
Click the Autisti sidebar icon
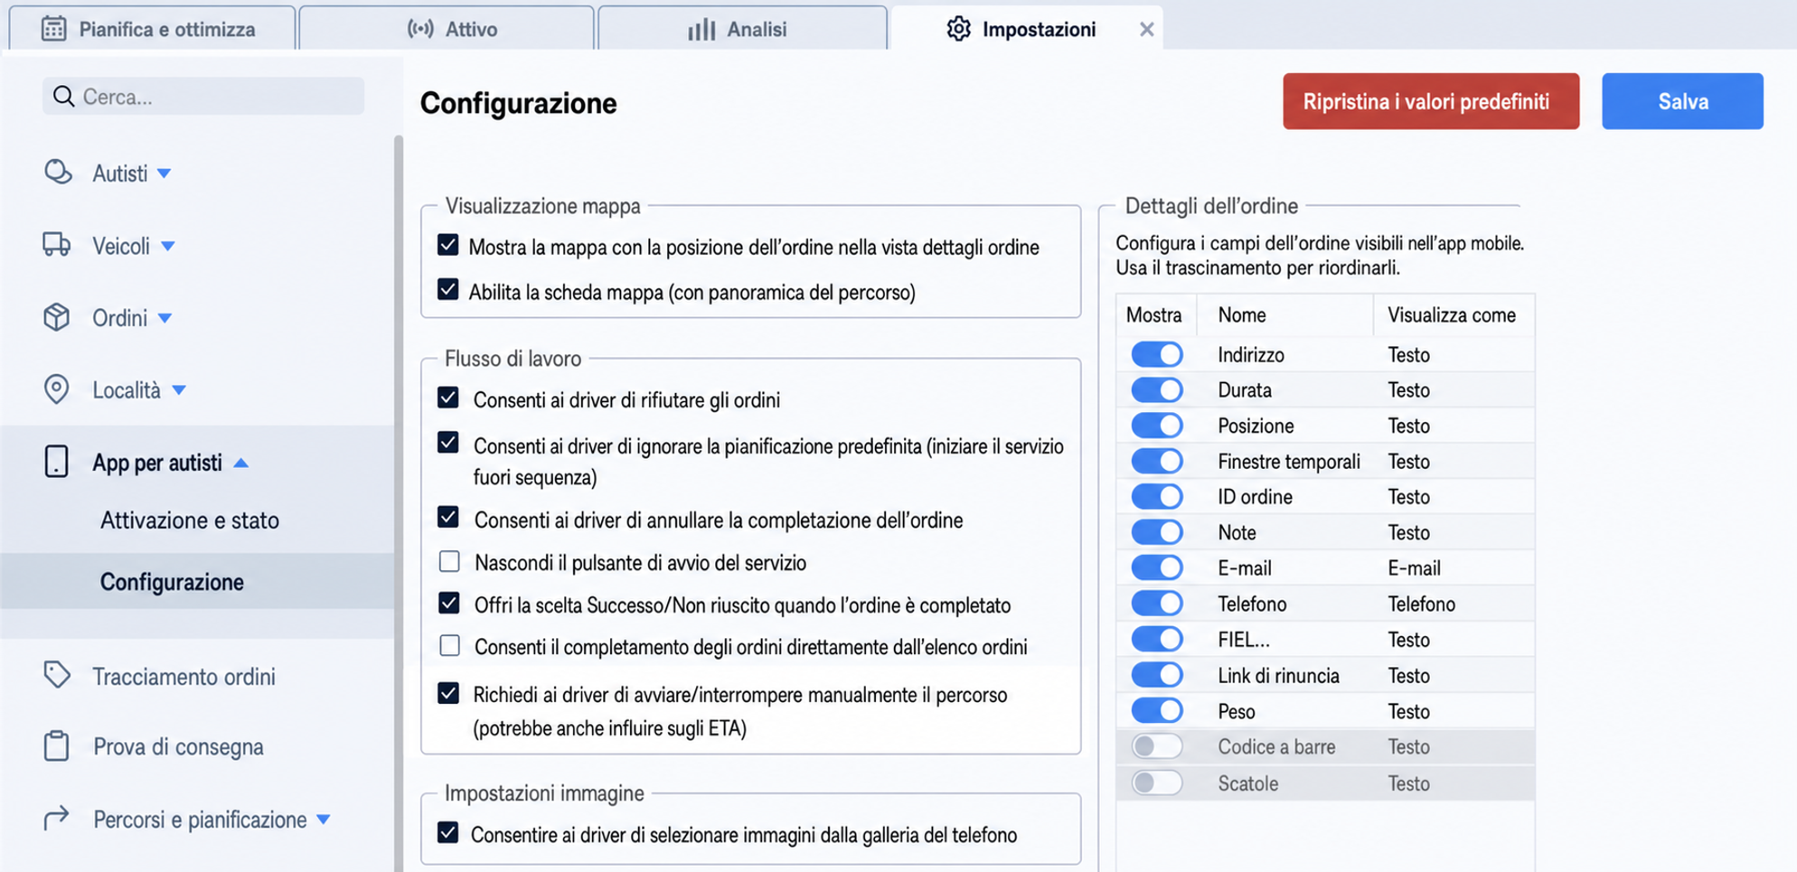click(58, 172)
